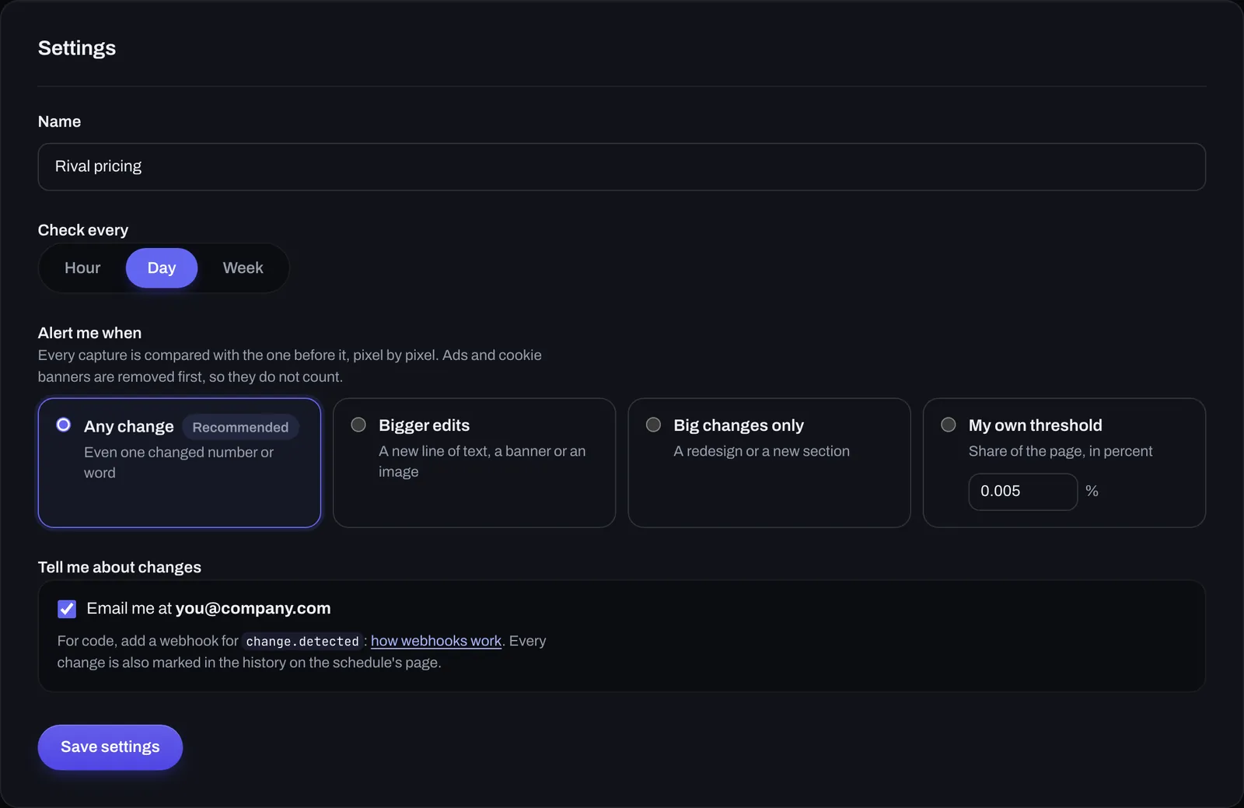Screen dimensions: 1244x808
Task: Pick the Big changes only radio option
Action: [653, 425]
